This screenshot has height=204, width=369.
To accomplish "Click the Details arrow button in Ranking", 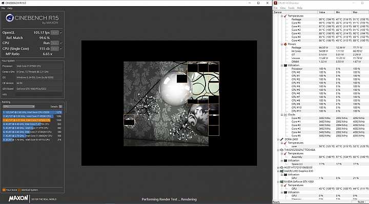I will click(60, 107).
